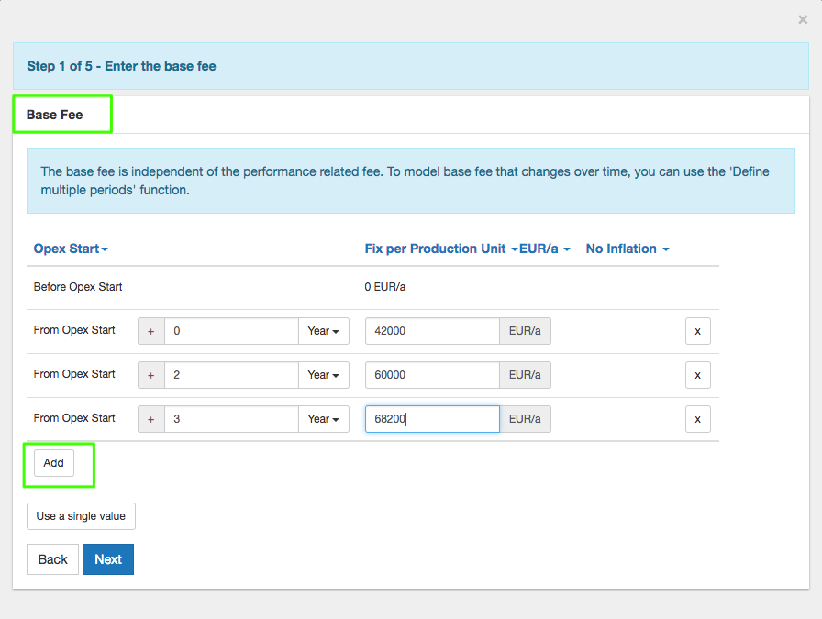
Task: Click Use a single value button
Action: coord(81,516)
